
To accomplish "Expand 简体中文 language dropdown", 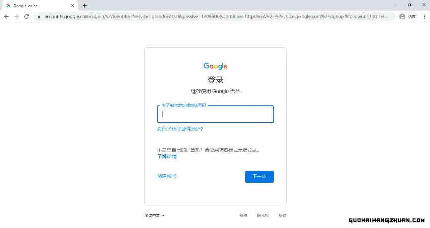I will click(155, 216).
